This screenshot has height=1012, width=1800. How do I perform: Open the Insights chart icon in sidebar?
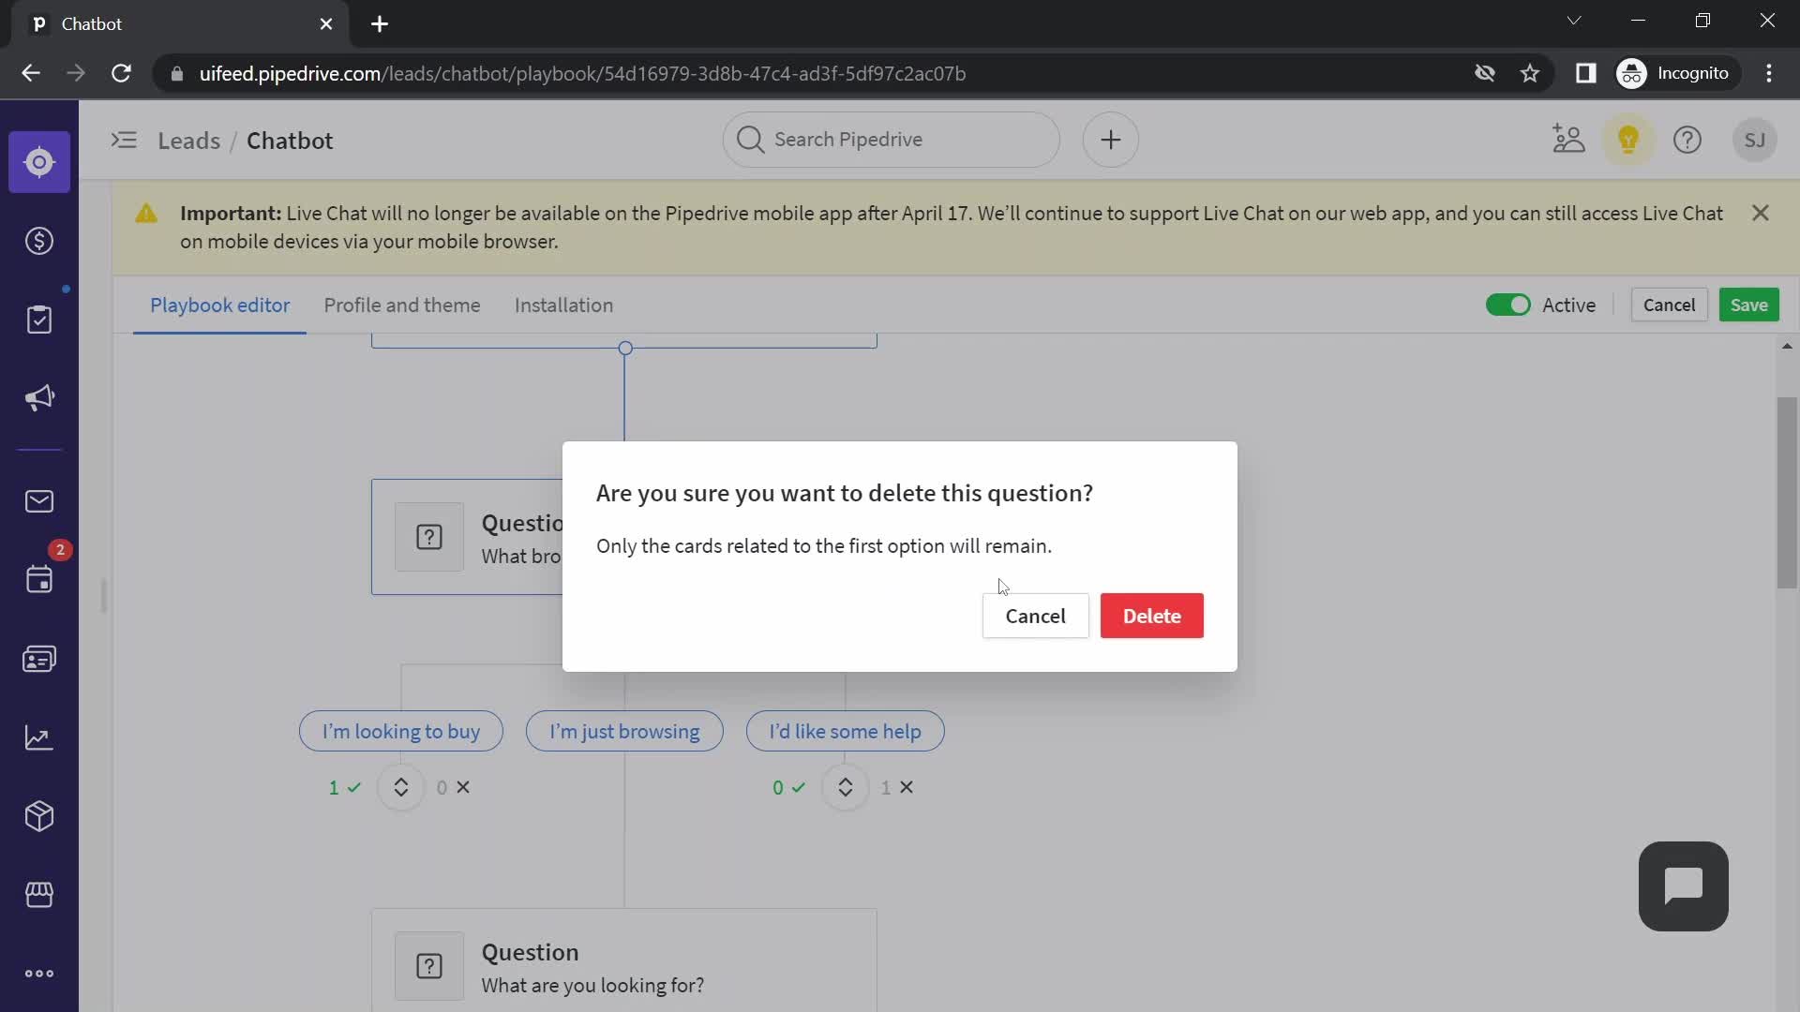pyautogui.click(x=39, y=737)
